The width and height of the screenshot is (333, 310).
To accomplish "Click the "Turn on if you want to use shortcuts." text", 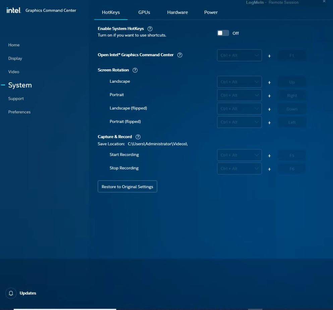I will [x=132, y=35].
